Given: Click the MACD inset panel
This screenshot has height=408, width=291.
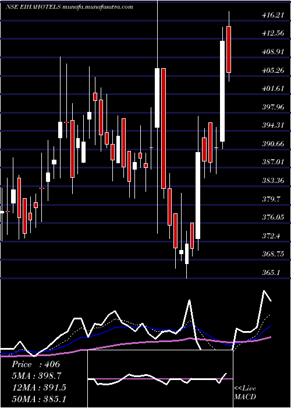Looking at the screenshot, I should click(160, 379).
